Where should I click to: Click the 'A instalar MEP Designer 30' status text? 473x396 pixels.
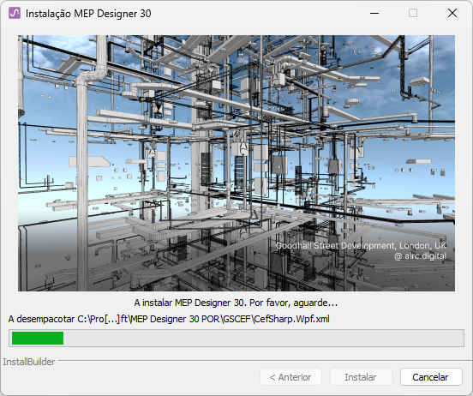coord(236,303)
